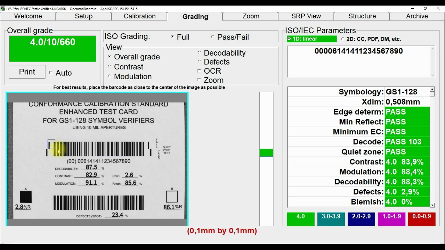Screen dimensions: 445x250
Task: Click the application icon in title bar
Action: (3, 9)
